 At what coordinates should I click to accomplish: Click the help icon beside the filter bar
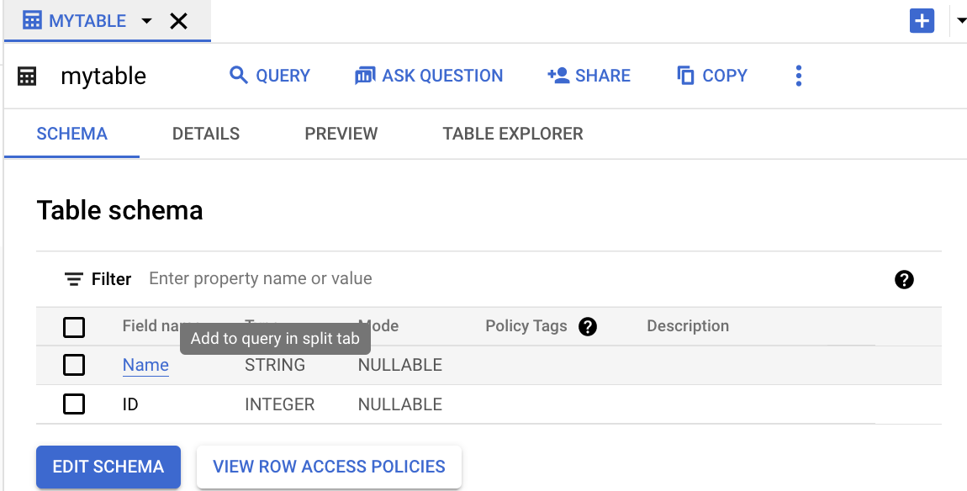pos(904,279)
